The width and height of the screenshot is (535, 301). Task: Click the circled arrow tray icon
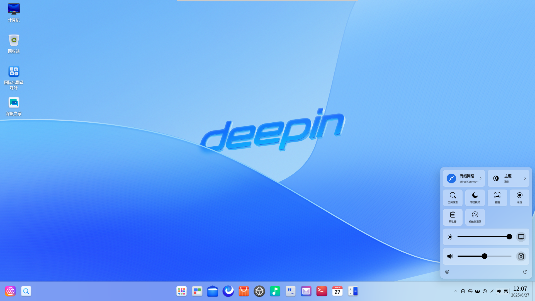[x=485, y=291]
